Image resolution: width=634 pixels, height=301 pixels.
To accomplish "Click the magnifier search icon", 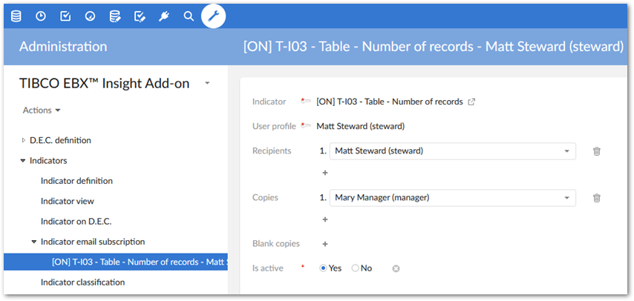I will (x=189, y=16).
